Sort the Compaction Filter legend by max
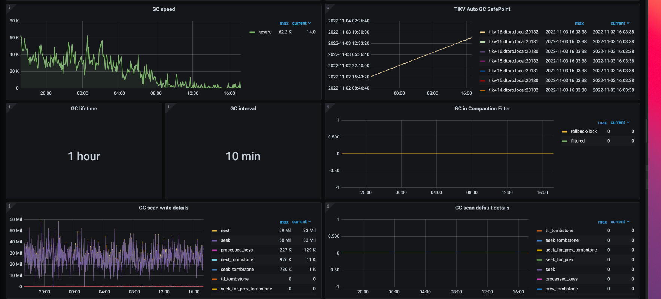Viewport: 661px width, 299px height. [603, 122]
